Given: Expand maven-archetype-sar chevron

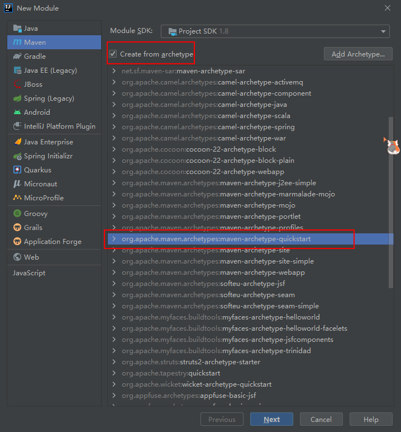Looking at the screenshot, I should coord(114,71).
